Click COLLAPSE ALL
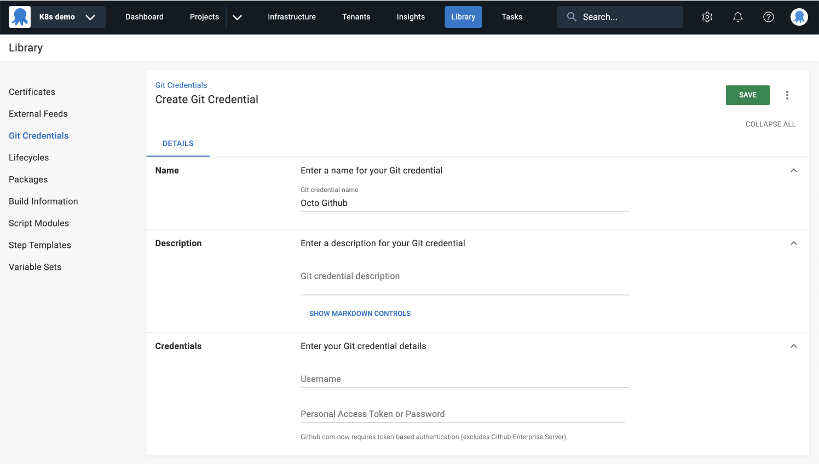The height and width of the screenshot is (464, 819). 770,124
